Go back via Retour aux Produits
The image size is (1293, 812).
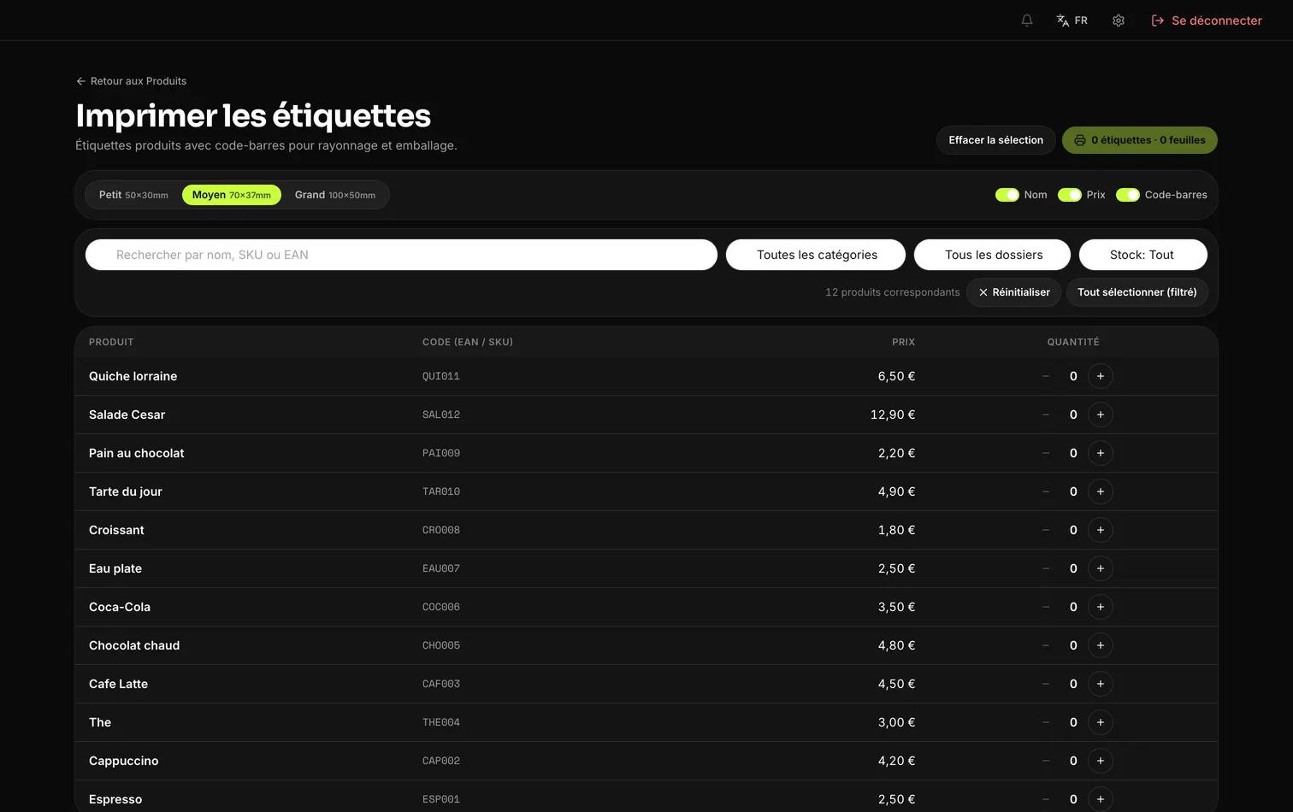[x=131, y=81]
